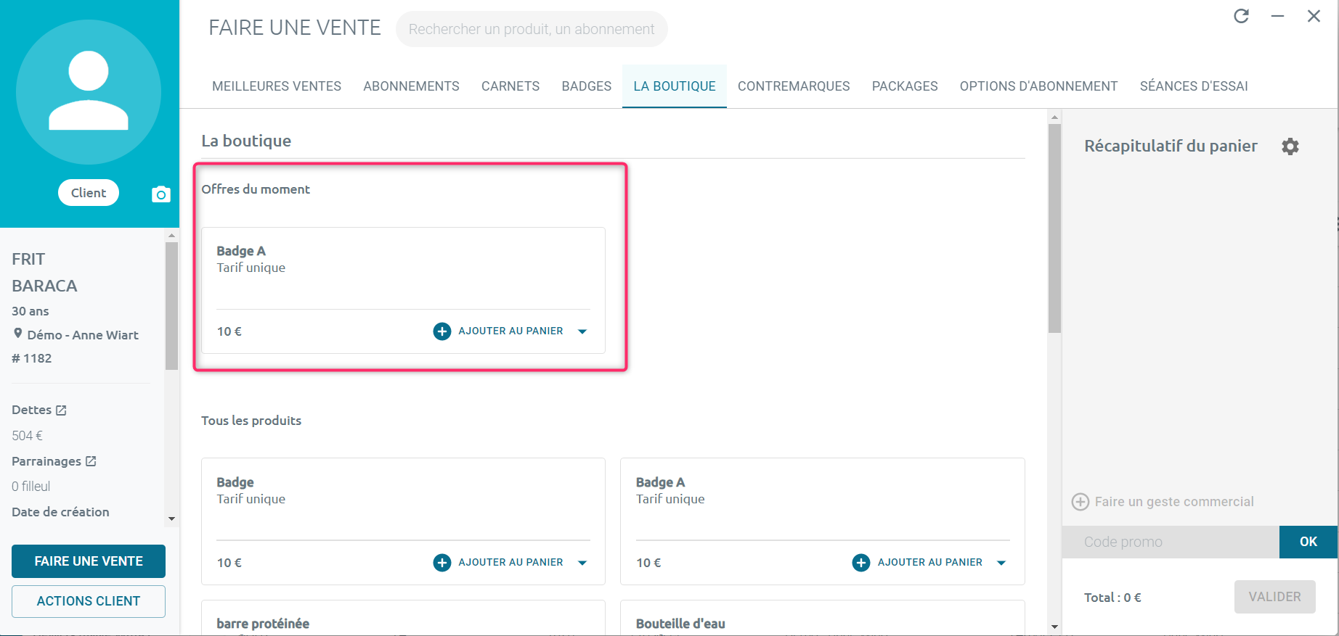Minimize the sale window

tap(1278, 16)
